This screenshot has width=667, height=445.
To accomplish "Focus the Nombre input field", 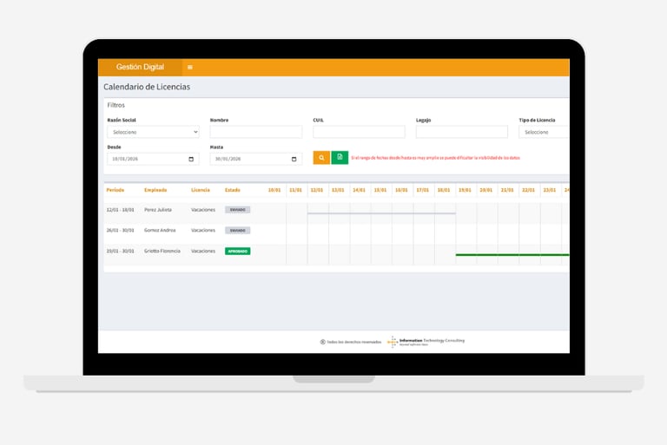I will point(256,132).
